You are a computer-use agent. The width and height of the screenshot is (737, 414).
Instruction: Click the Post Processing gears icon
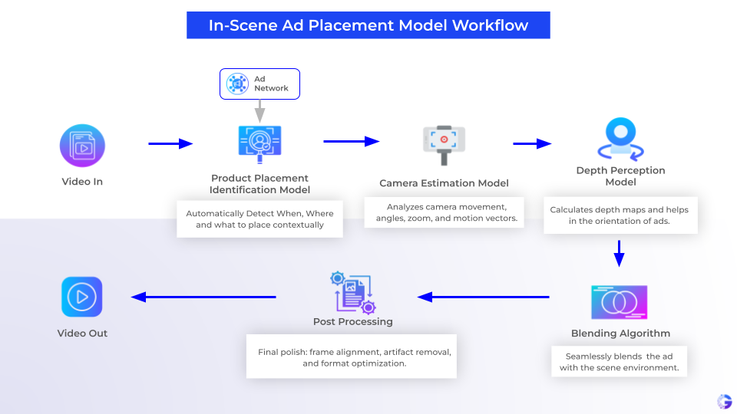[x=352, y=292]
